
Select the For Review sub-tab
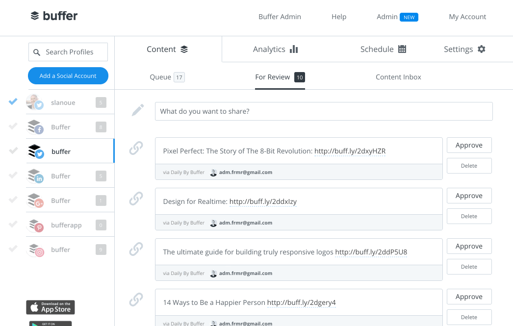tap(280, 77)
